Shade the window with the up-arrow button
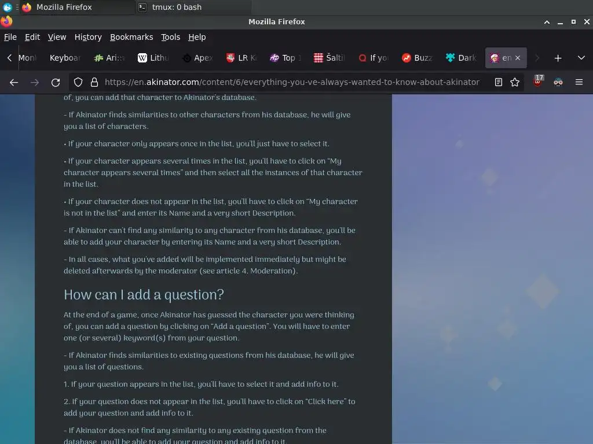This screenshot has height=444, width=593. tap(547, 22)
